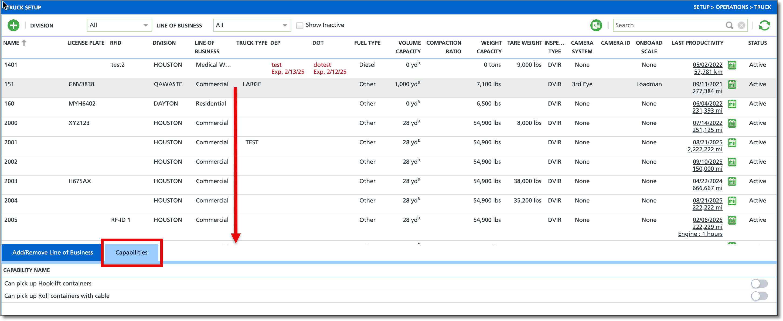The width and height of the screenshot is (783, 321).
Task: Open productivity calendar for truck 160
Action: pos(732,104)
